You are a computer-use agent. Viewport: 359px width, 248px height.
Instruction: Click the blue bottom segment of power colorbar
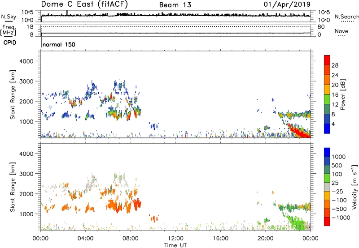pos(327,128)
